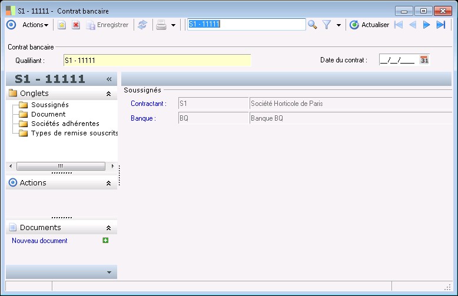The image size is (458, 296).
Task: Go to the next record
Action: 426,25
